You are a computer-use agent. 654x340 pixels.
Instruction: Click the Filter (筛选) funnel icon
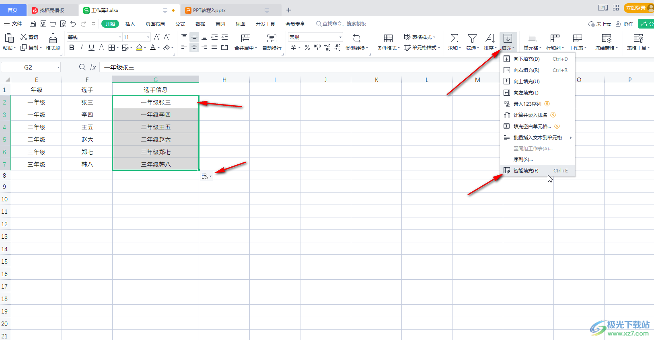pos(472,38)
